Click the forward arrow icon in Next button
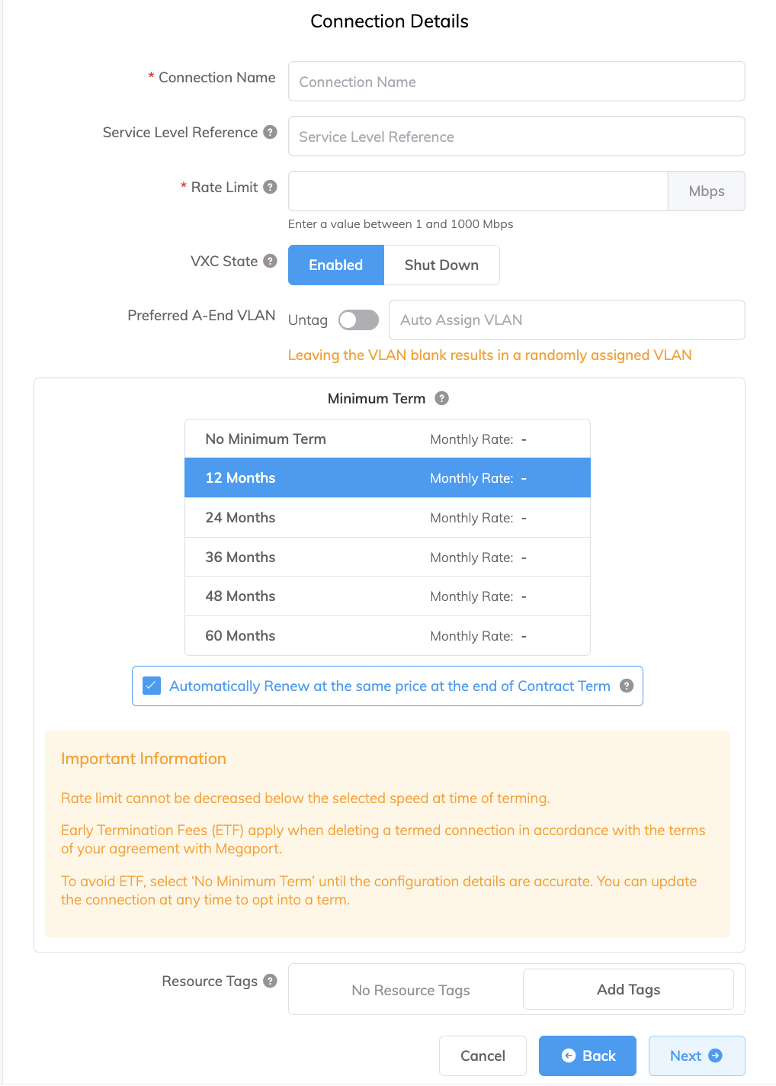Viewport: 776px width, 1086px height. tap(717, 1055)
